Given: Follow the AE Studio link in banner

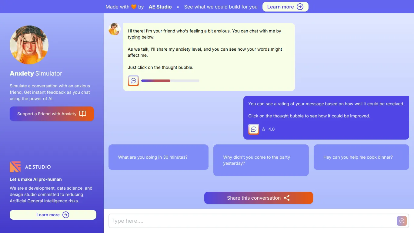Looking at the screenshot, I should tap(160, 7).
